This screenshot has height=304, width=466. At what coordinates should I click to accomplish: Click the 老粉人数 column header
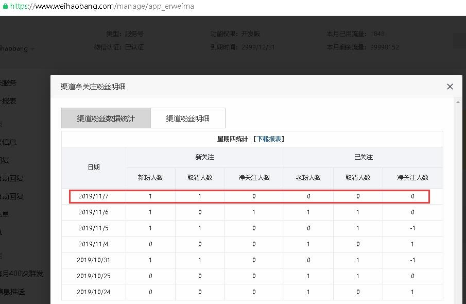[x=308, y=178]
